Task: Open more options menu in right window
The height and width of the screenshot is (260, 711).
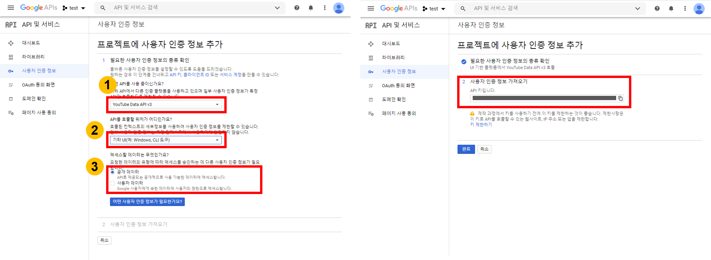Action: tap(685, 9)
